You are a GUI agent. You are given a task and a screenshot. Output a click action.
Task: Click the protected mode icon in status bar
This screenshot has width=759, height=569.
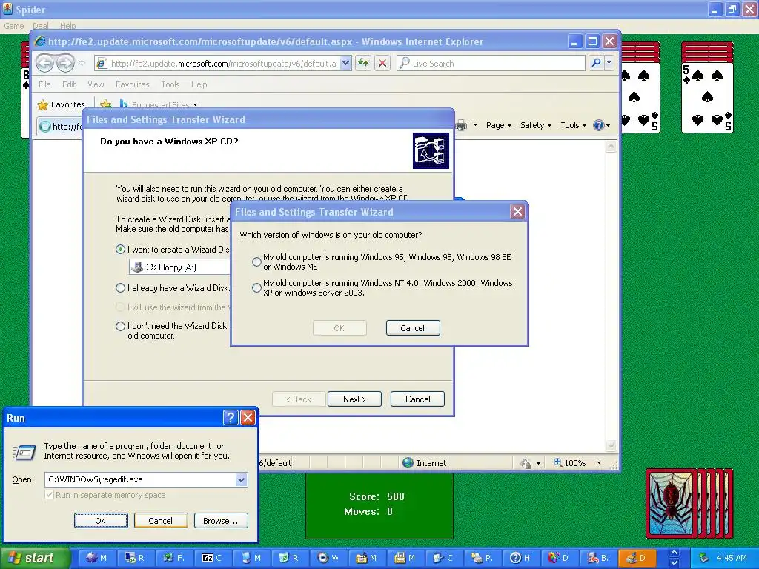pyautogui.click(x=526, y=463)
